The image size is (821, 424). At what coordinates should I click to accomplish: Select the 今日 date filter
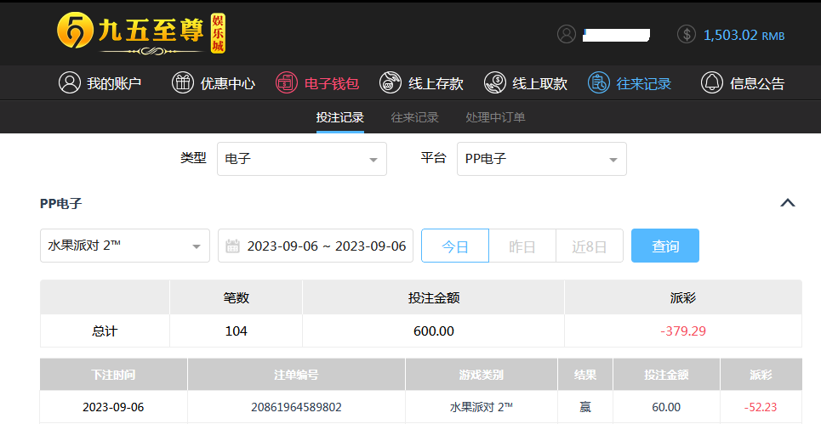pos(455,246)
